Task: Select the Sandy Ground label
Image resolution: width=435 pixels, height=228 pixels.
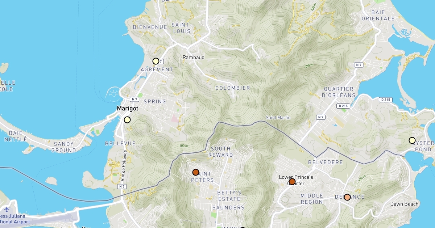Action: pos(65,147)
